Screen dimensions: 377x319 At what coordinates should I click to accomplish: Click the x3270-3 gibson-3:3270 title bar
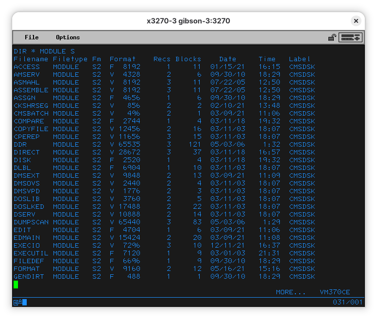tap(188, 21)
